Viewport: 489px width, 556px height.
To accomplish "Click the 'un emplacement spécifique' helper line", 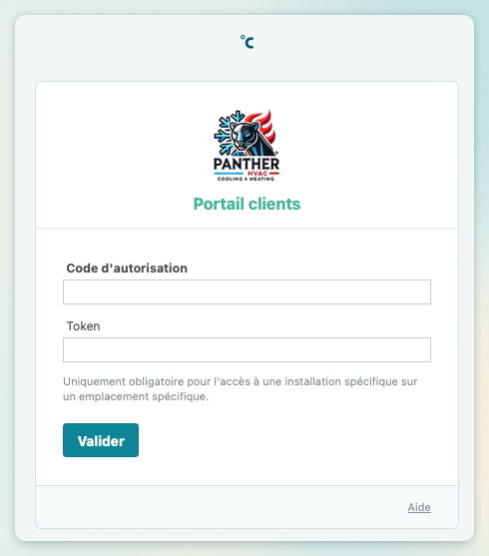I will pos(136,396).
